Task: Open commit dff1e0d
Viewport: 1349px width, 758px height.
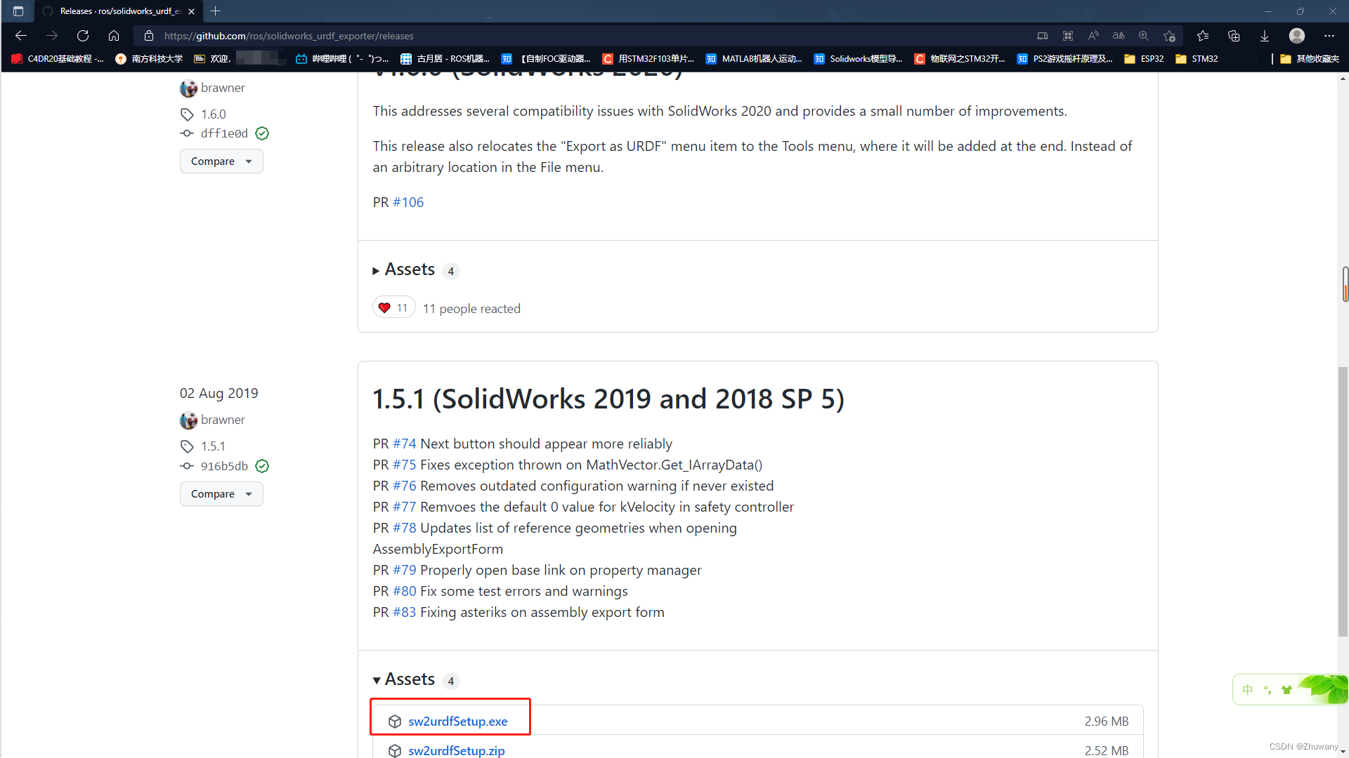Action: [224, 133]
